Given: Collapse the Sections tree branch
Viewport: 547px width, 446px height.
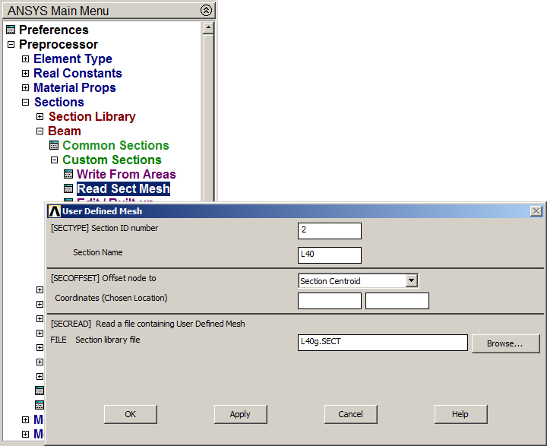Looking at the screenshot, I should pyautogui.click(x=25, y=103).
